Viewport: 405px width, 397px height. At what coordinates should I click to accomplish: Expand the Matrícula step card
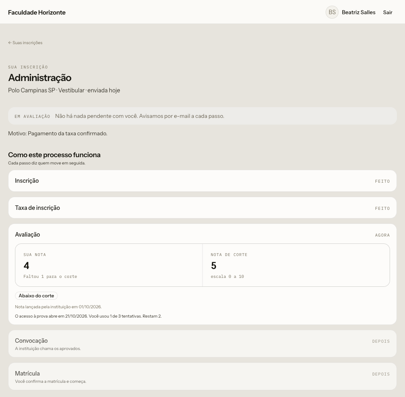pyautogui.click(x=202, y=376)
